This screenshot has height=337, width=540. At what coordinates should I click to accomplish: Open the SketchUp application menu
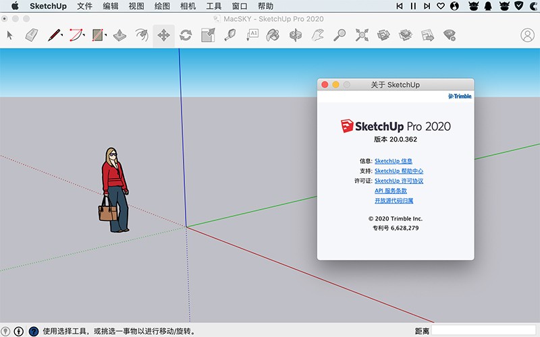[x=48, y=6]
